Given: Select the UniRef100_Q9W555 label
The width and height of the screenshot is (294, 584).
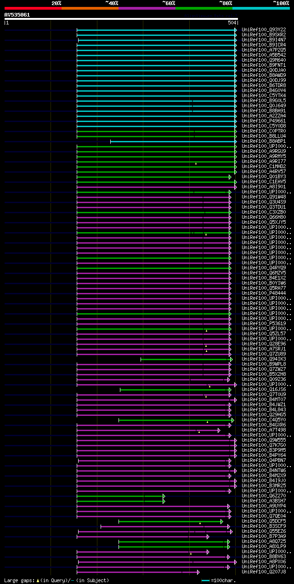Looking at the screenshot, I should pos(264,440).
